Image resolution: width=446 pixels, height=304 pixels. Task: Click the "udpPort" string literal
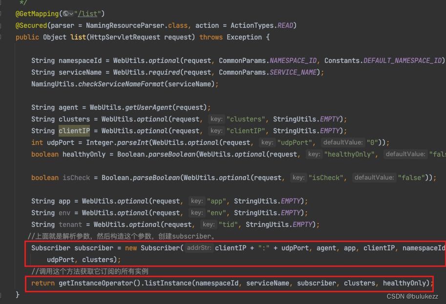295,142
